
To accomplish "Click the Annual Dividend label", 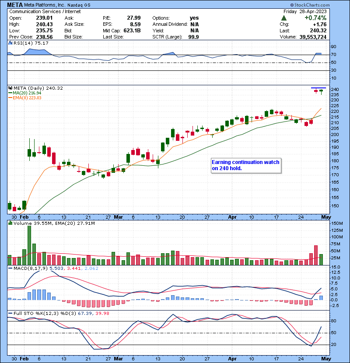I will point(170,24).
